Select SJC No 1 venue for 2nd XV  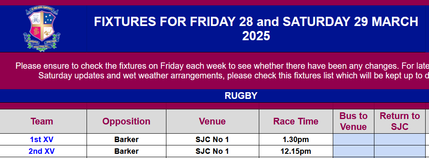pos(212,151)
